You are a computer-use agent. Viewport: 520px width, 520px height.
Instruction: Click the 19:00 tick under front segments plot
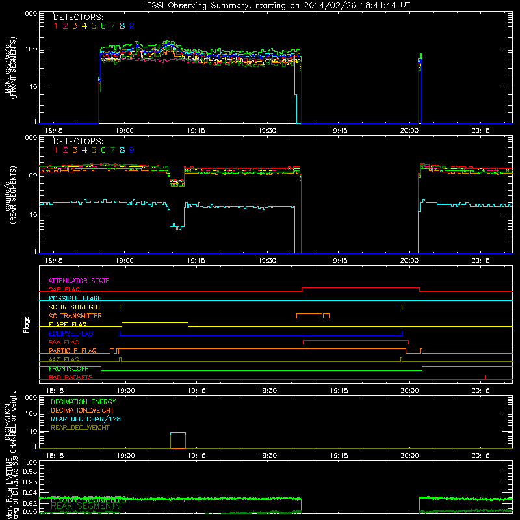[125, 131]
